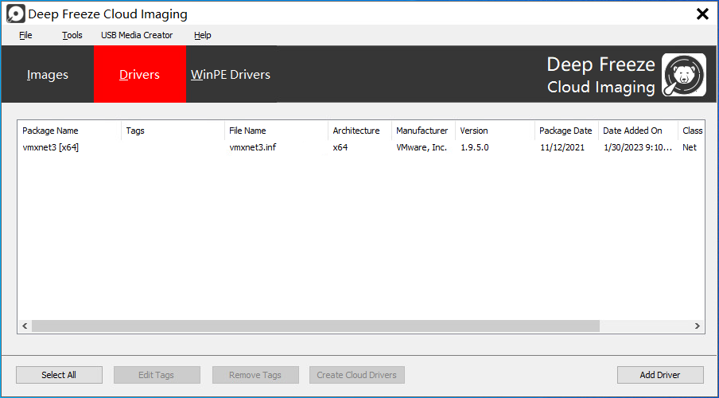Click the Manufacturer column header
The height and width of the screenshot is (398, 719).
(x=423, y=131)
